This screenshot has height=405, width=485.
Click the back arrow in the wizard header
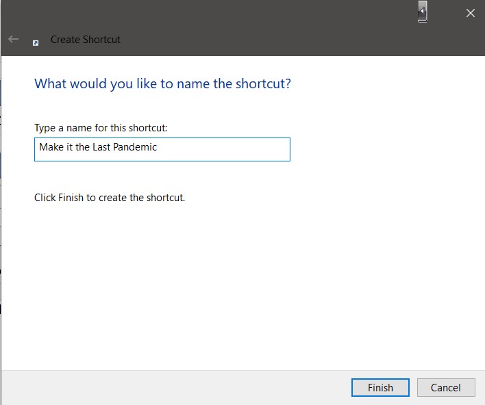point(13,40)
